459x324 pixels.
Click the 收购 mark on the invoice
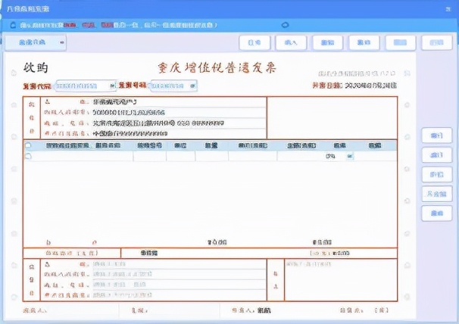(36, 68)
